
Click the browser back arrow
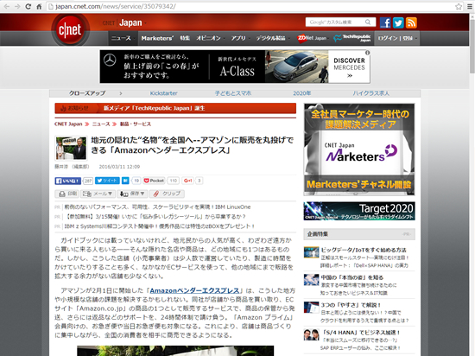pyautogui.click(x=6, y=6)
